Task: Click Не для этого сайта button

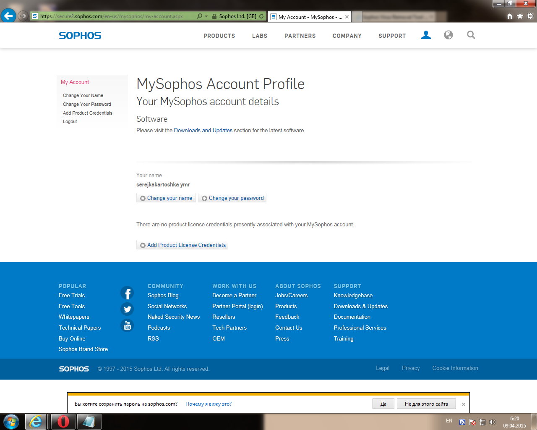Action: [x=426, y=404]
